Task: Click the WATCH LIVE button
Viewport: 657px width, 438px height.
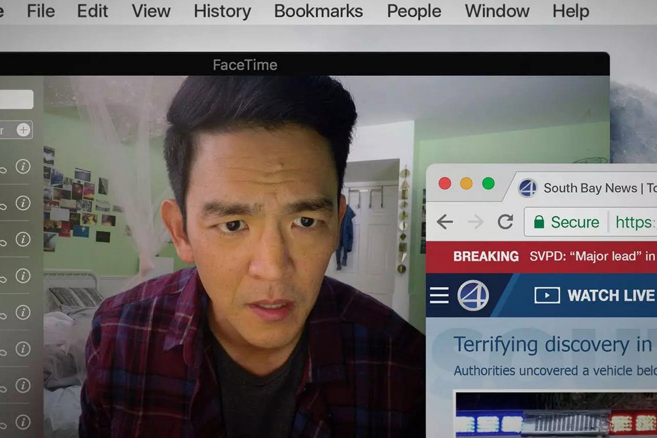Action: pos(594,296)
